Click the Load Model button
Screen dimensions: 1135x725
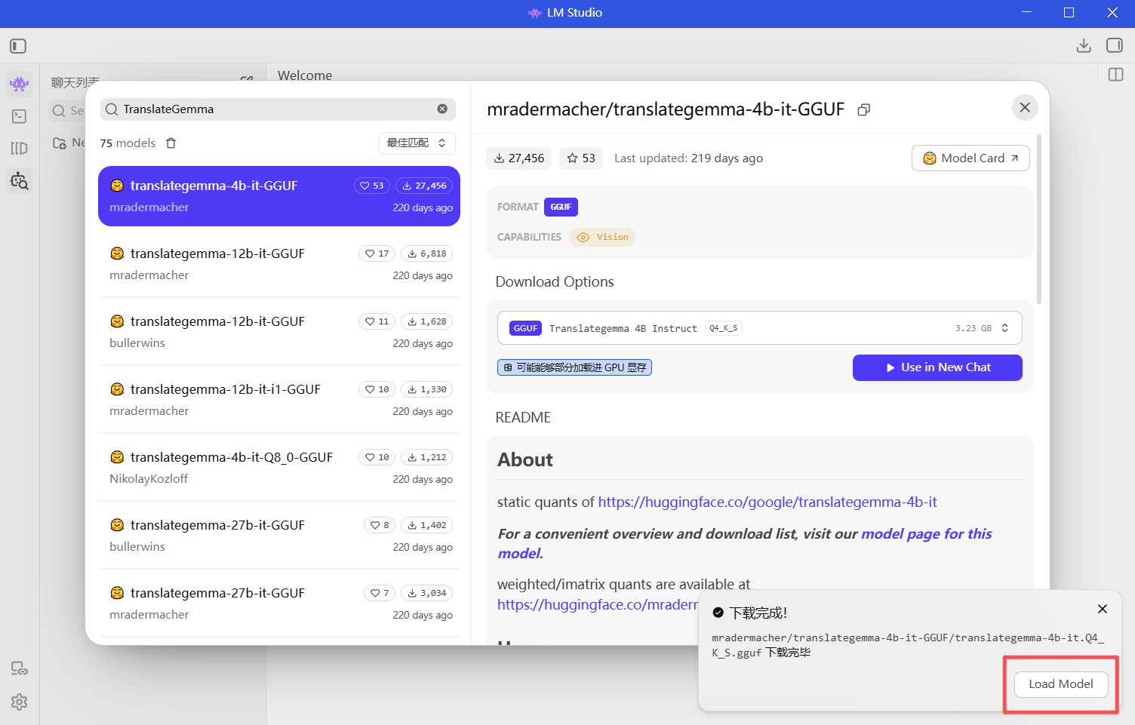point(1060,684)
